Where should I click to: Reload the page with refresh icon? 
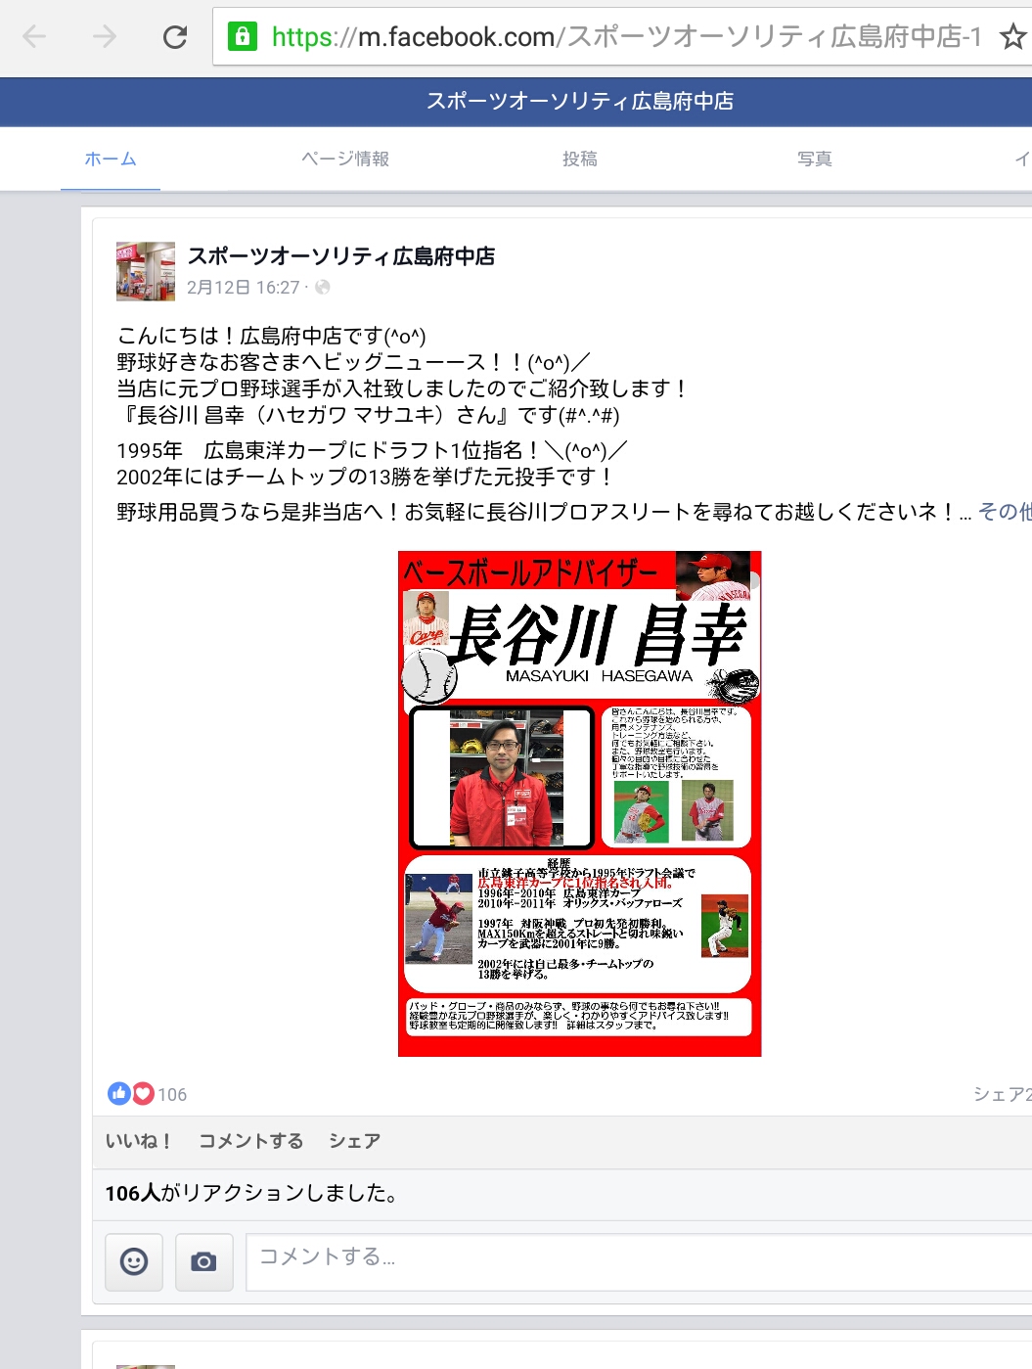175,37
